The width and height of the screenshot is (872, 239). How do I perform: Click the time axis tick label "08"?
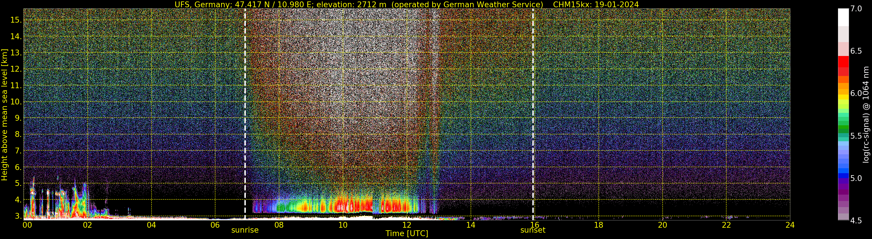[279, 225]
